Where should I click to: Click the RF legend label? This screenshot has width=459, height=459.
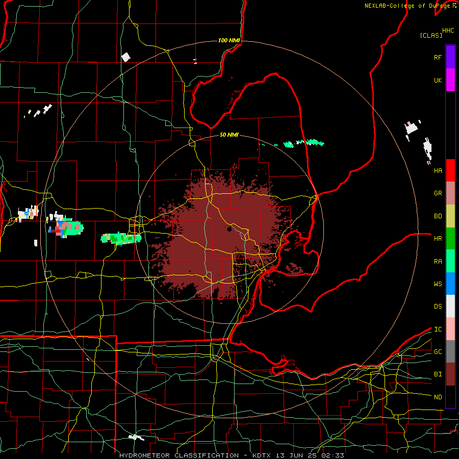[x=438, y=57]
